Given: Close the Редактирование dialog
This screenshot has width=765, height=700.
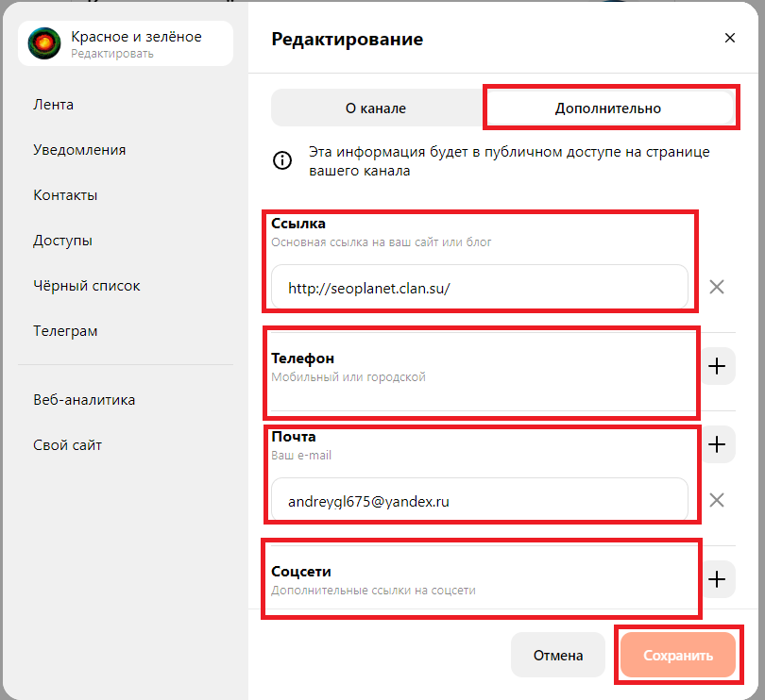Looking at the screenshot, I should 730,38.
